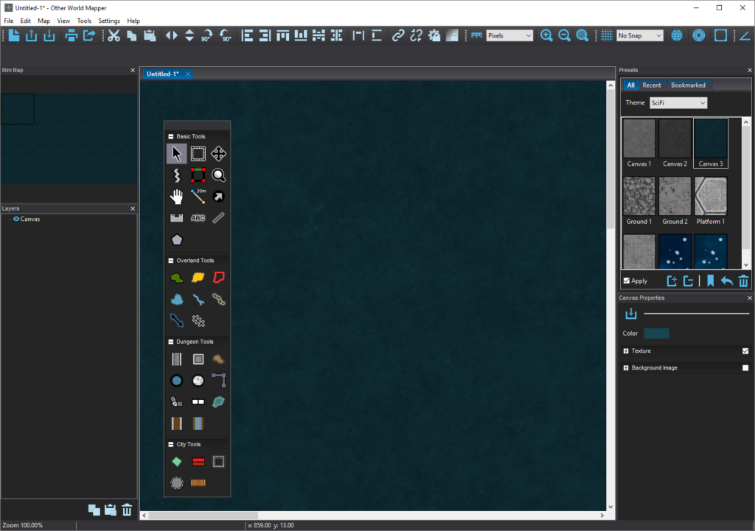Toggle the grid display icon in toolbar
Screen dimensions: 755x531
click(607, 35)
